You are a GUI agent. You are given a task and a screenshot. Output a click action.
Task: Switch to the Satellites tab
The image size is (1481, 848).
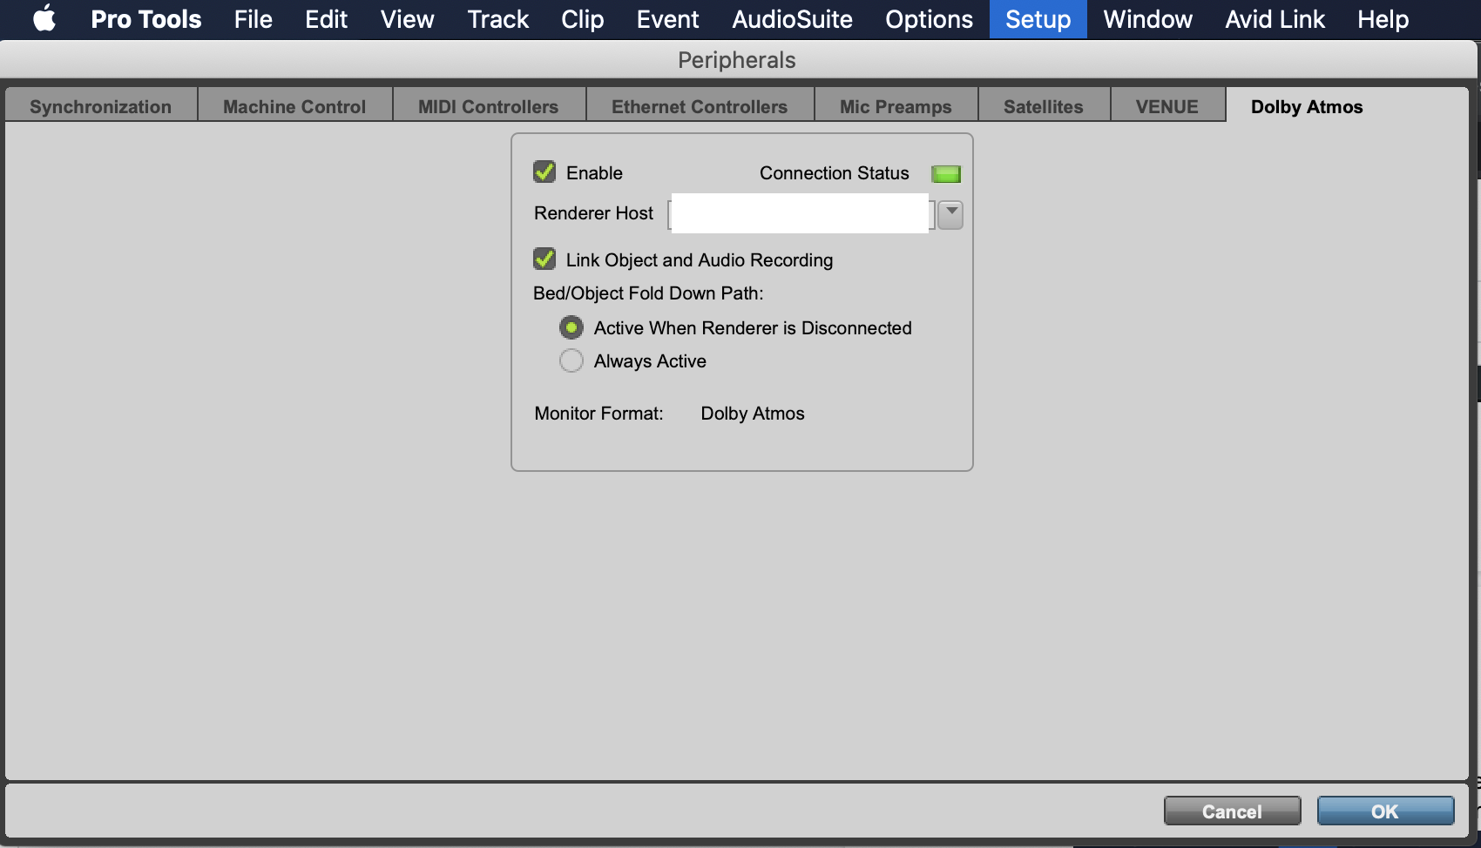(1044, 106)
